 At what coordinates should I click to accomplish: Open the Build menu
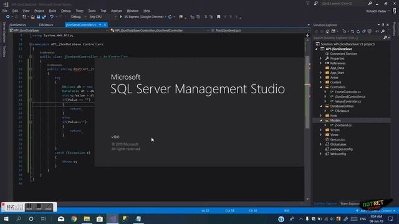pyautogui.click(x=52, y=11)
